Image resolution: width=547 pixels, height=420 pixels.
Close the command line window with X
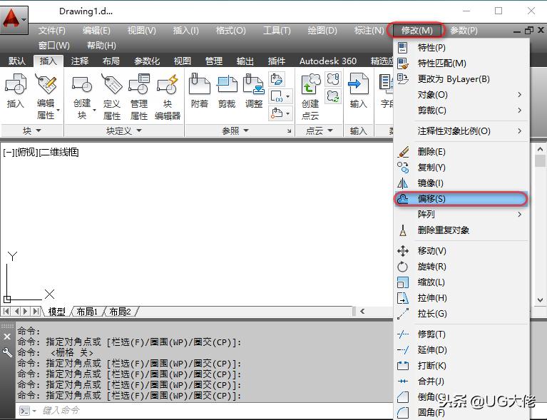[x=7, y=337]
